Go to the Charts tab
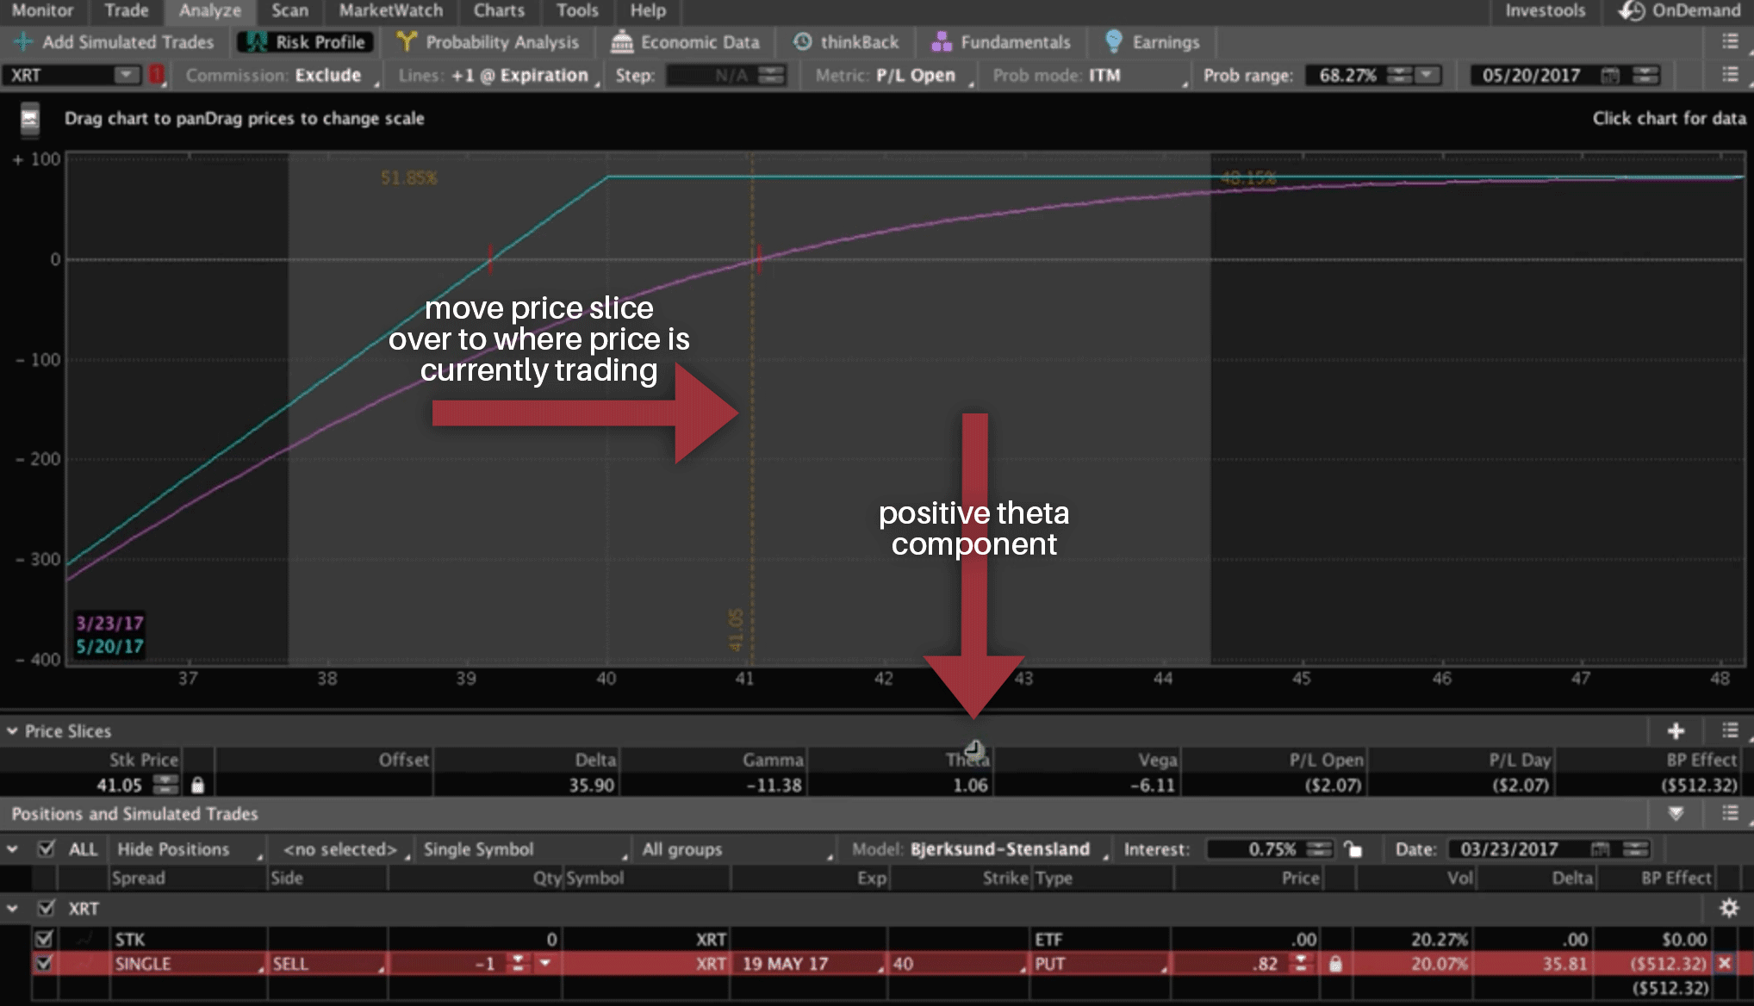The height and width of the screenshot is (1006, 1754). [x=499, y=10]
